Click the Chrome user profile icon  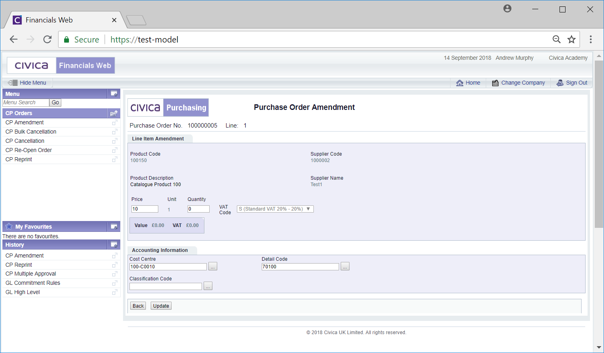tap(507, 8)
